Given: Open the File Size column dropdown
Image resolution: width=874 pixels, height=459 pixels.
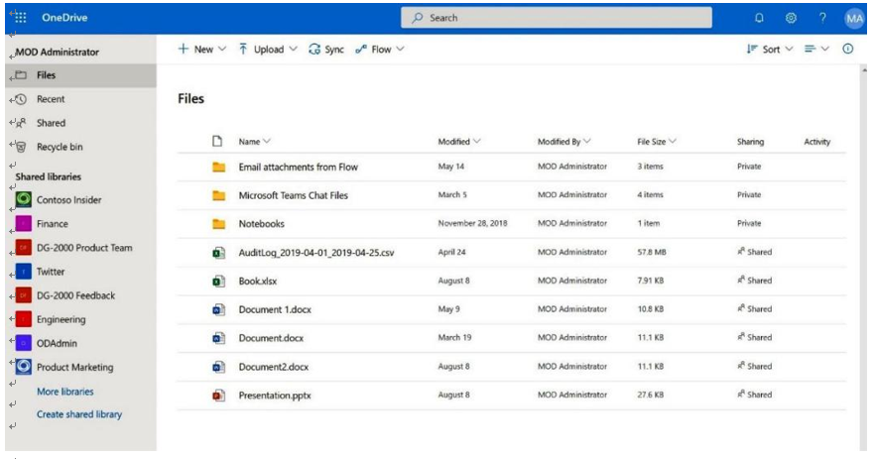Looking at the screenshot, I should click(x=657, y=142).
